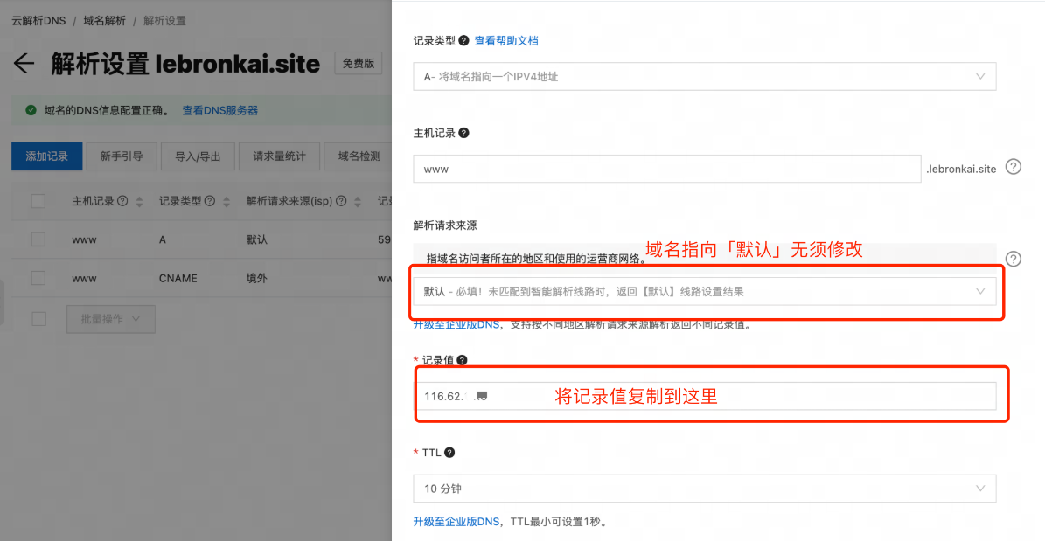
Task: Check the box for the www A record
Action: coord(38,239)
